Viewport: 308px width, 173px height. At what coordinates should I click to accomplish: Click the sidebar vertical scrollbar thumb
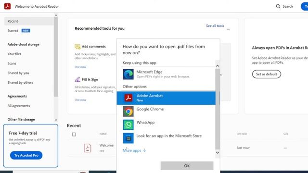click(56, 57)
